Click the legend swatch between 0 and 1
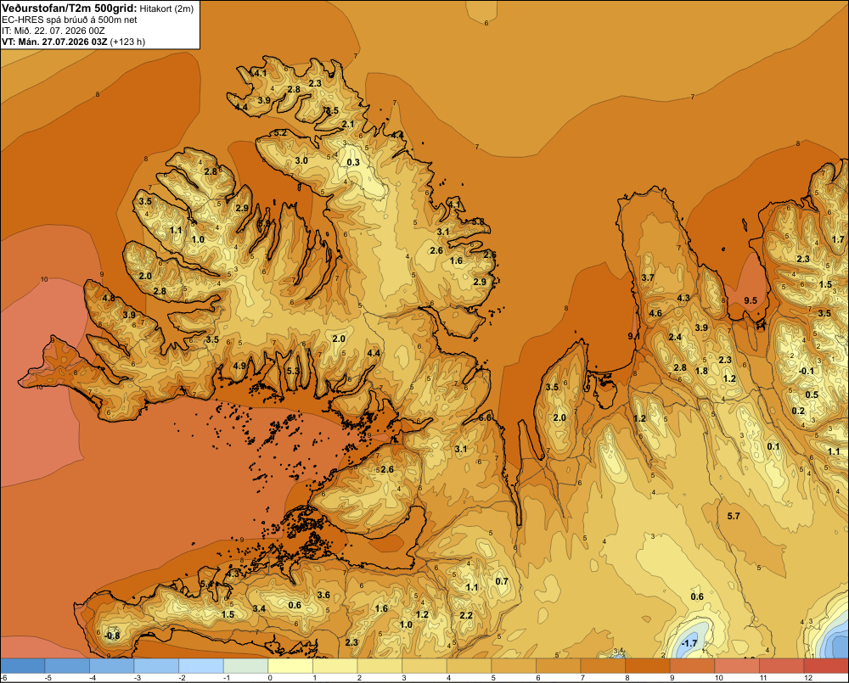Screen dimensions: 849x683 point(290,666)
